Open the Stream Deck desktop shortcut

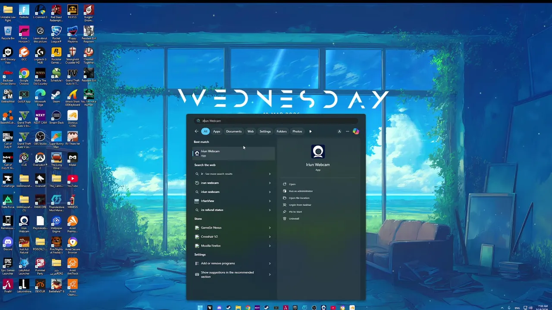click(56, 117)
